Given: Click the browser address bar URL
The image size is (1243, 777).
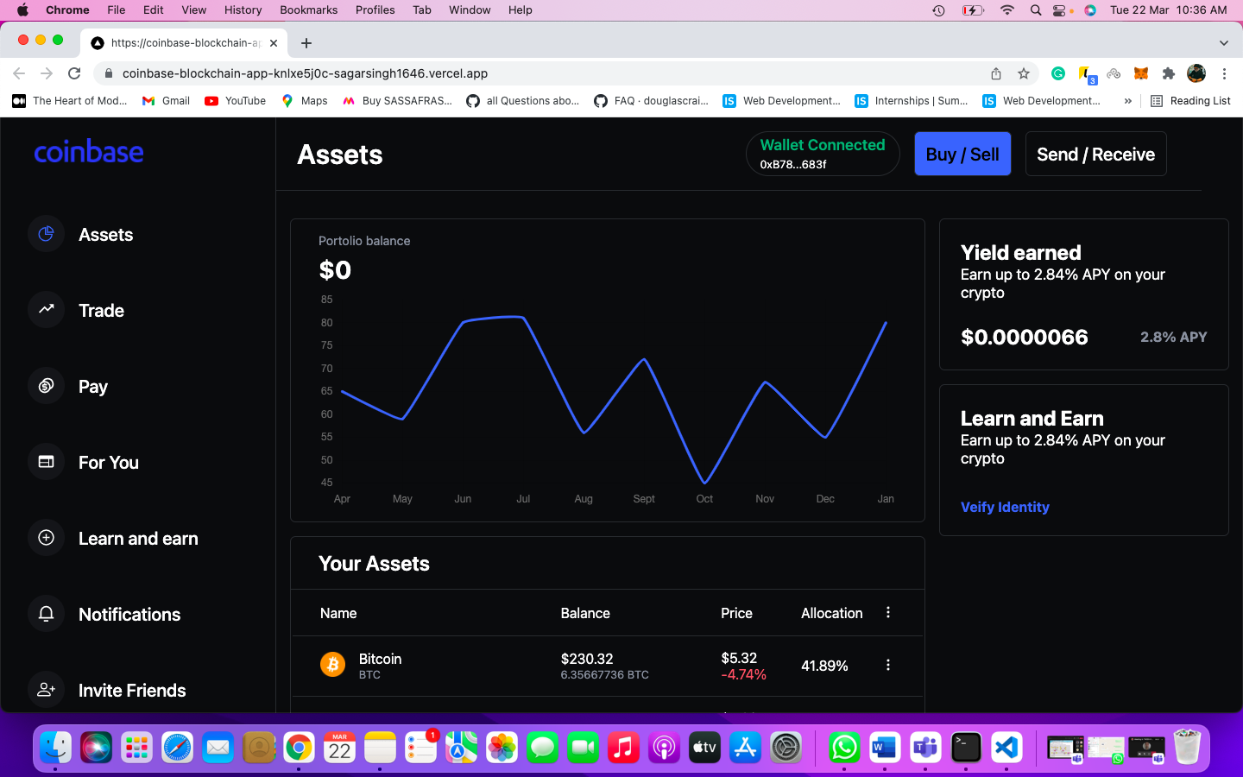Looking at the screenshot, I should pos(305,73).
